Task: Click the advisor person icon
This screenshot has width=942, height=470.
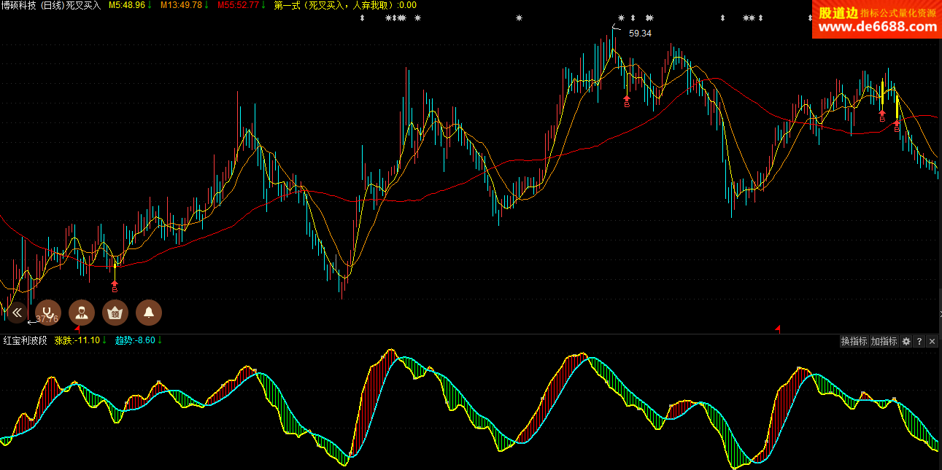Action: click(x=82, y=312)
